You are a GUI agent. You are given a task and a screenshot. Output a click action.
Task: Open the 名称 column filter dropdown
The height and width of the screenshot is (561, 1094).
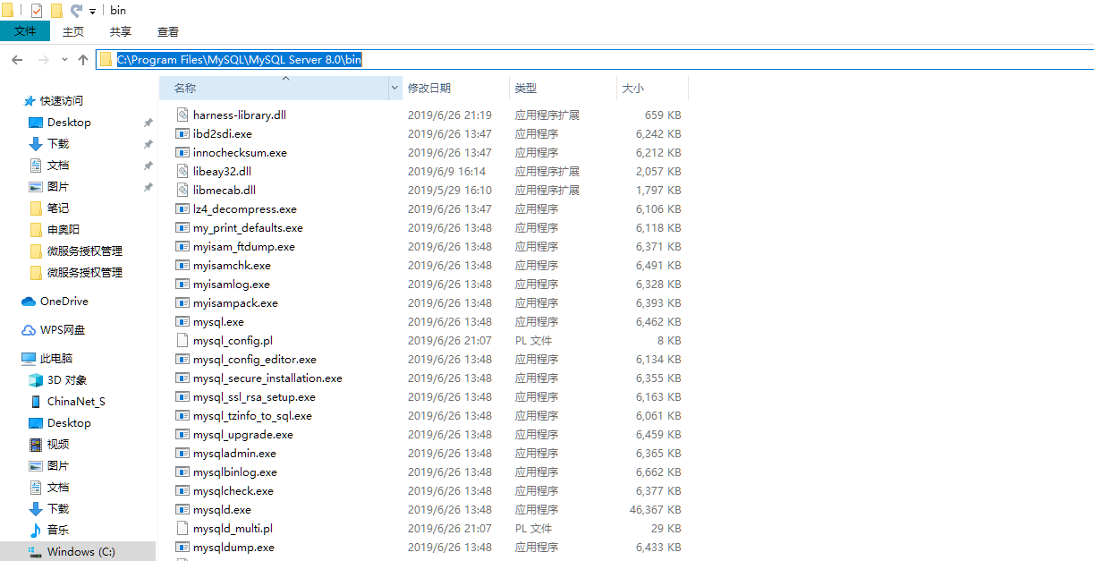click(x=394, y=88)
